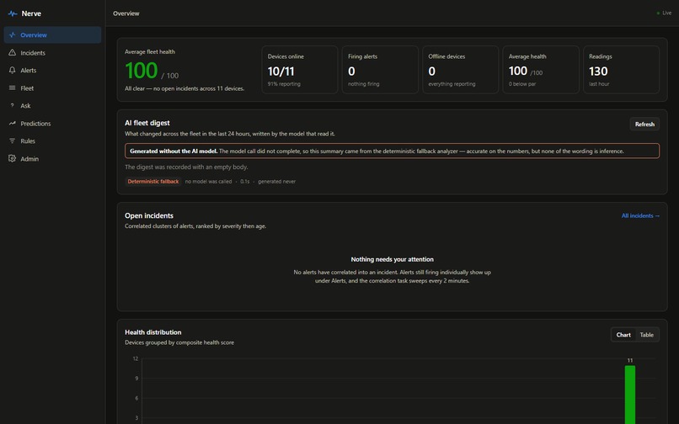This screenshot has height=424, width=679.
Task: Click the Incidents warning triangle icon
Action: click(x=12, y=52)
